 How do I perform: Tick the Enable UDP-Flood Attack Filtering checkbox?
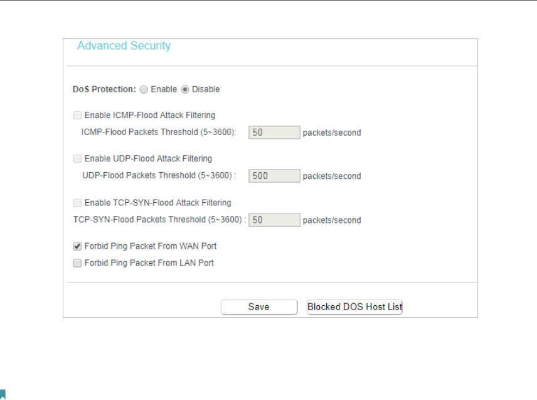coord(77,159)
